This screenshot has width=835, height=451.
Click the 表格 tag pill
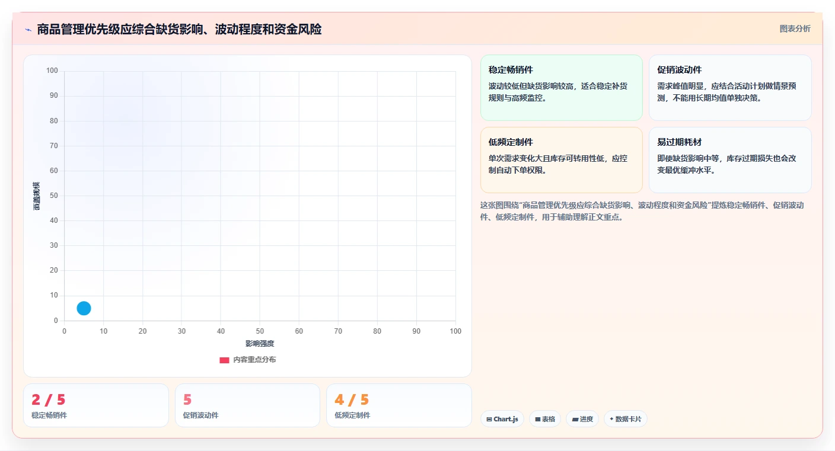tap(545, 419)
